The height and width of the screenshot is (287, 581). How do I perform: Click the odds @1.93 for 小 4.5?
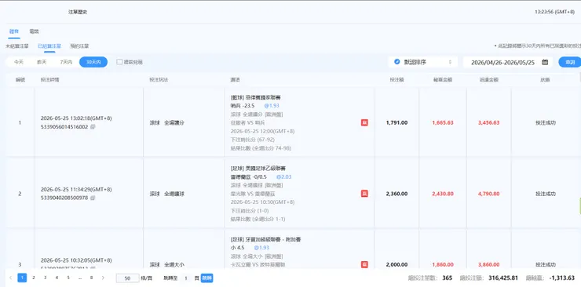click(261, 248)
